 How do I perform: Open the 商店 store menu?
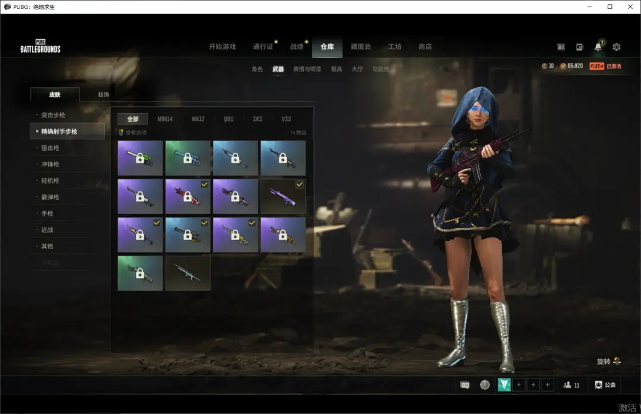[425, 47]
